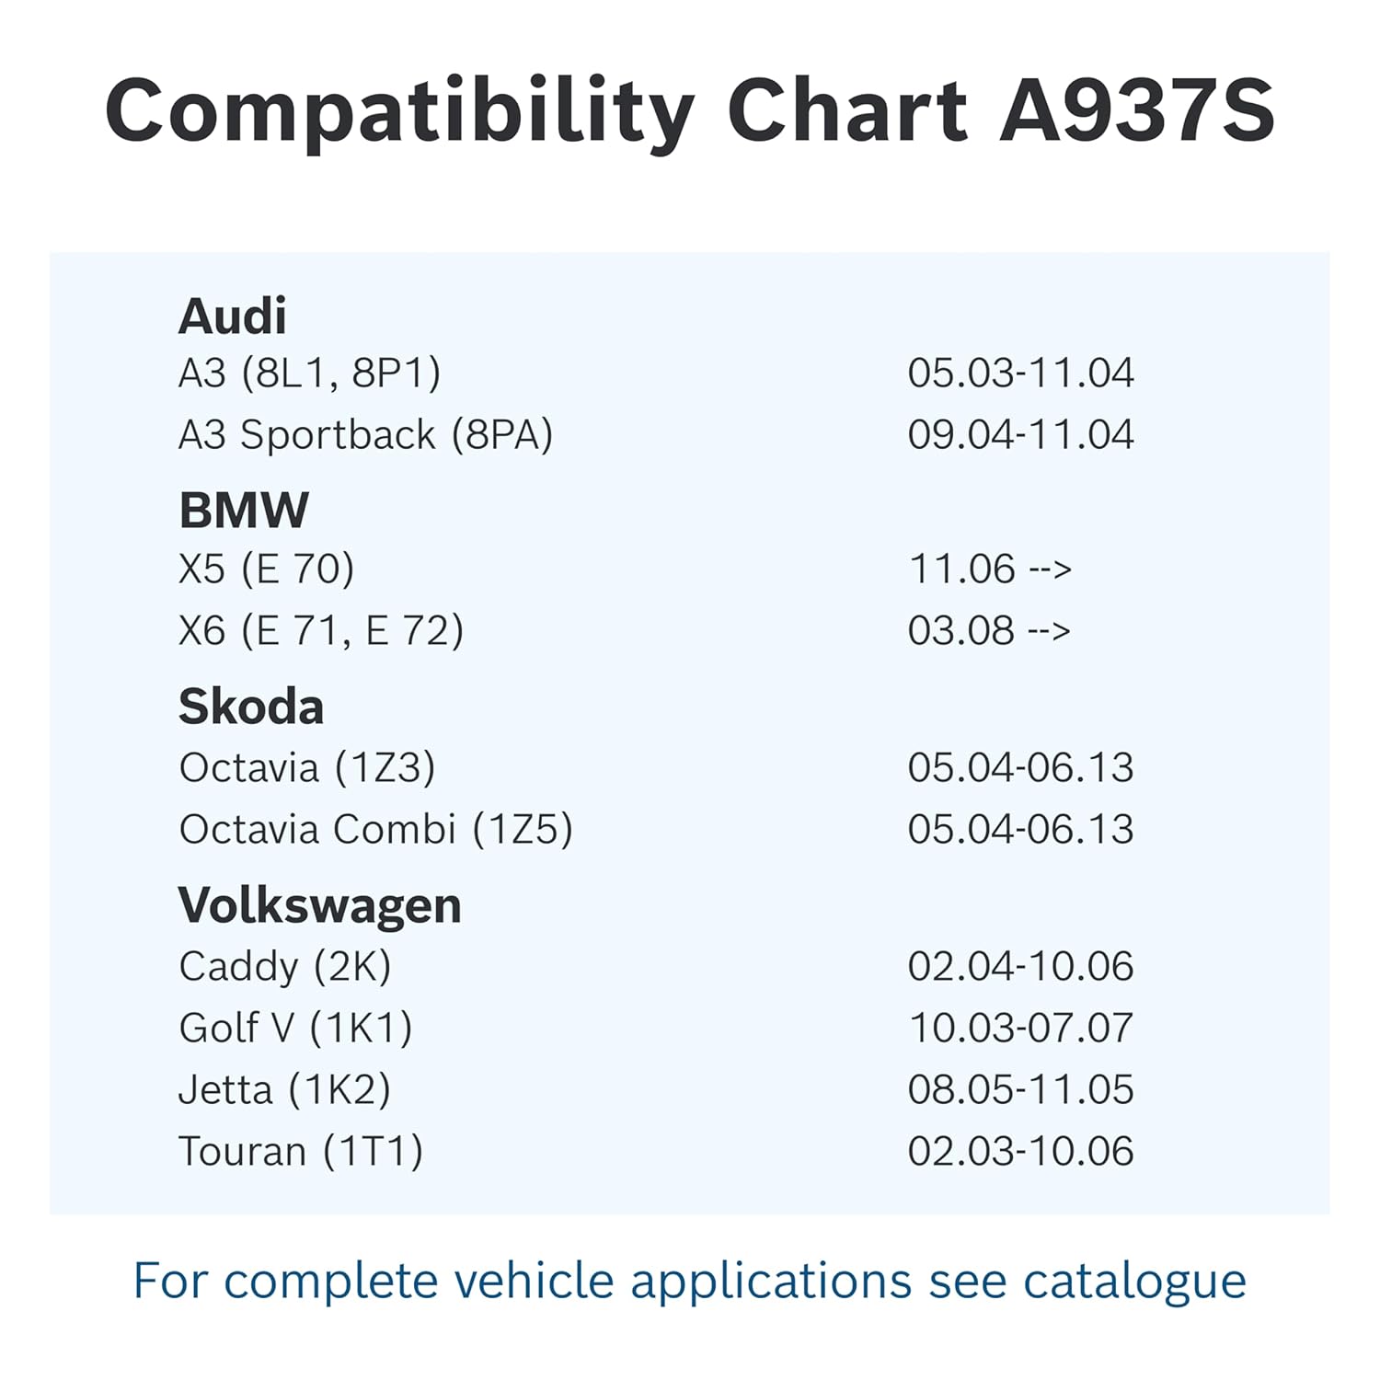
Task: Select the Touran (1T1) model
Action: point(300,1152)
